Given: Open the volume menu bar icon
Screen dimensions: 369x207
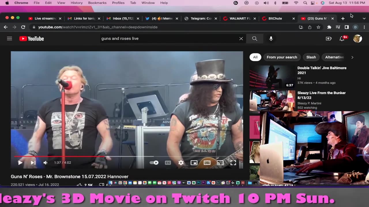Looking at the screenshot, I should (x=266, y=3).
